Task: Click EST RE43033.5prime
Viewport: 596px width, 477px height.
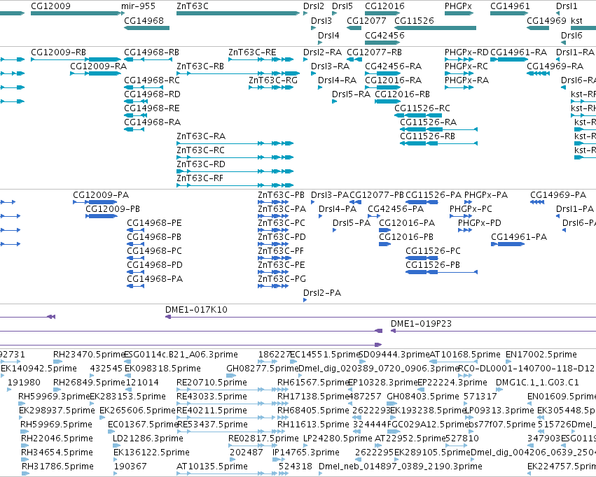Action: (x=228, y=404)
